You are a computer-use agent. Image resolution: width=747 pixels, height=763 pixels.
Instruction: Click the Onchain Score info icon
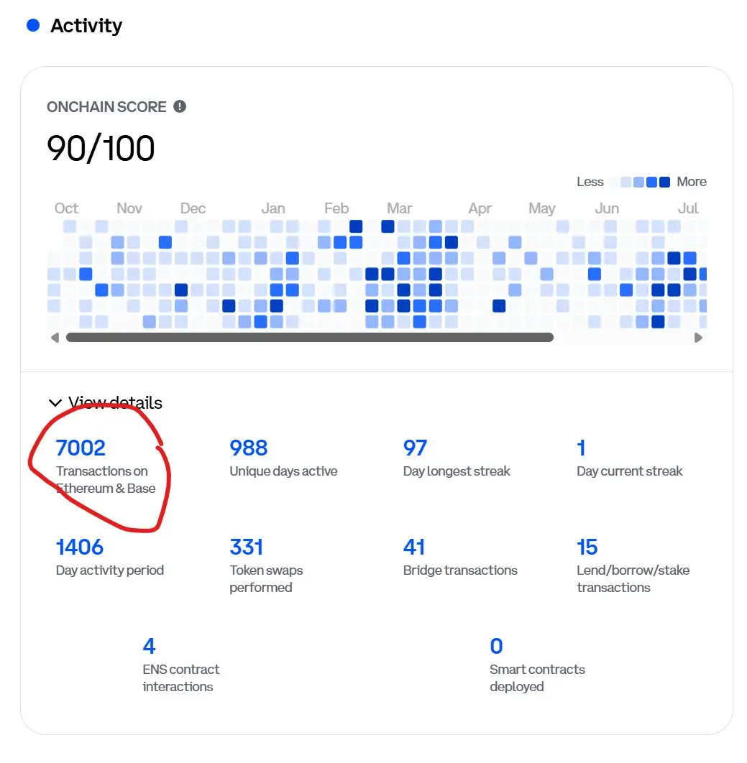[x=180, y=106]
